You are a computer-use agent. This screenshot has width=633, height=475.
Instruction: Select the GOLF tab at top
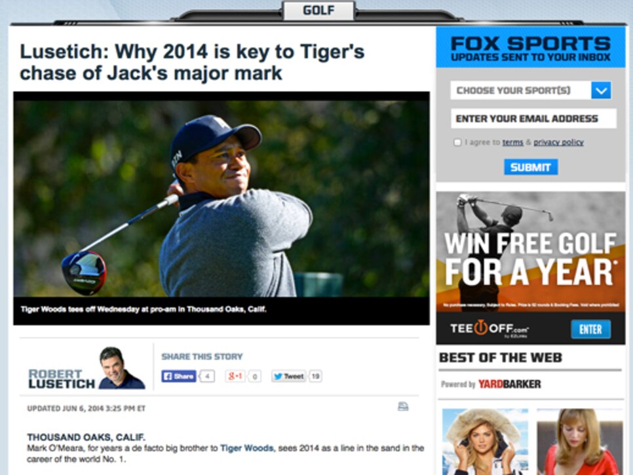coord(318,10)
